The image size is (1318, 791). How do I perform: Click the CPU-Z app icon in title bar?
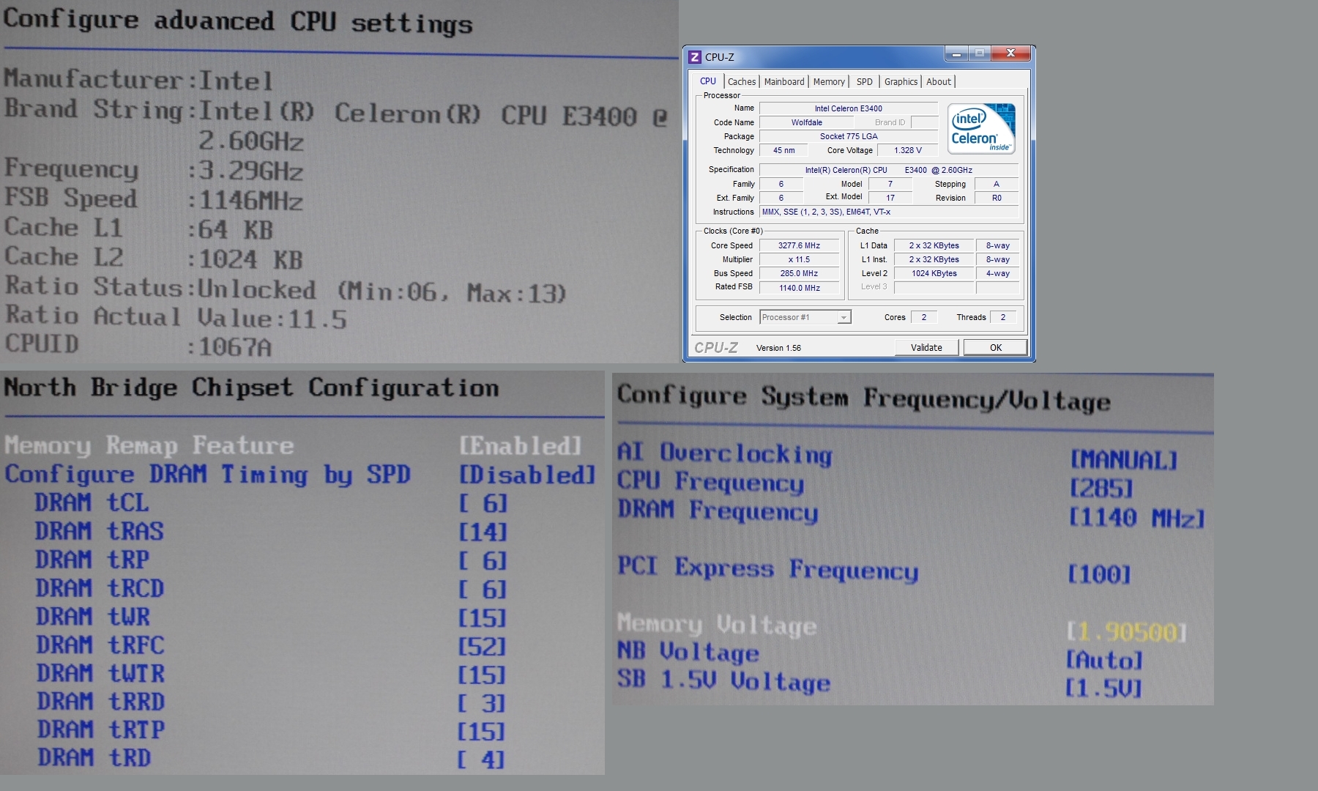point(695,56)
